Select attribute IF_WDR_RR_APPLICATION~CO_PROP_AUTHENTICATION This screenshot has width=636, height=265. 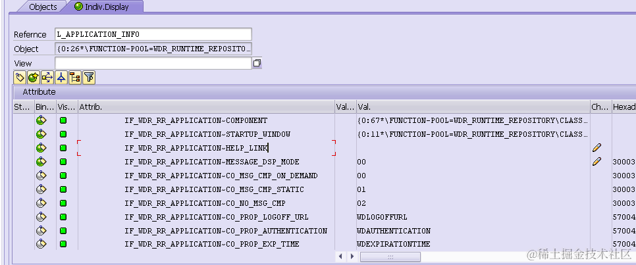click(x=226, y=231)
